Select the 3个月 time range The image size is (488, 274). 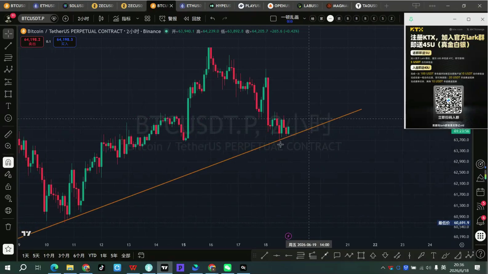point(64,256)
